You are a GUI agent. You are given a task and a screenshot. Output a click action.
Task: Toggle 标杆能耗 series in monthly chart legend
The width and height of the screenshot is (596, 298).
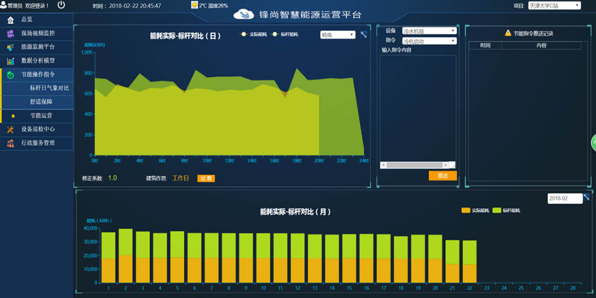pyautogui.click(x=506, y=211)
